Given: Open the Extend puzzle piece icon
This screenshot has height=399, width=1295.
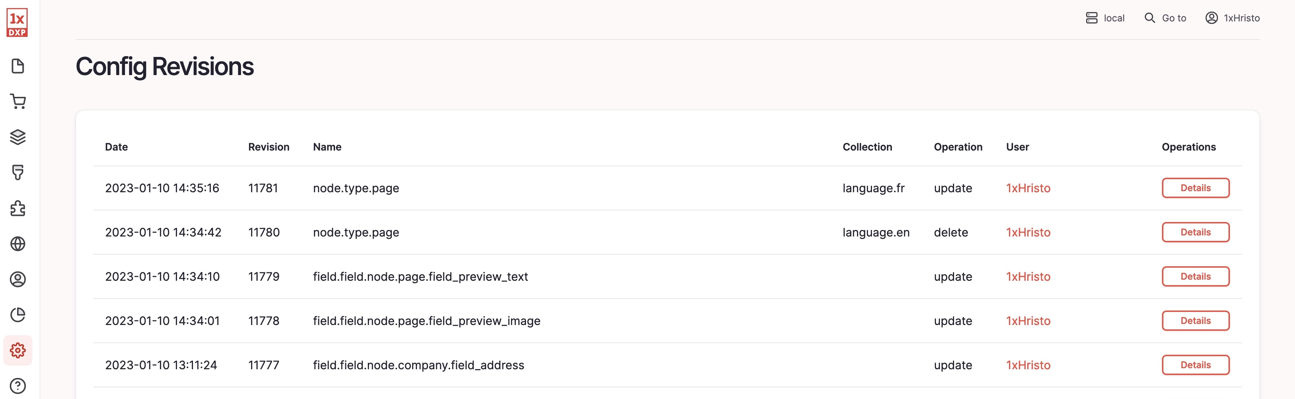Looking at the screenshot, I should [x=17, y=208].
